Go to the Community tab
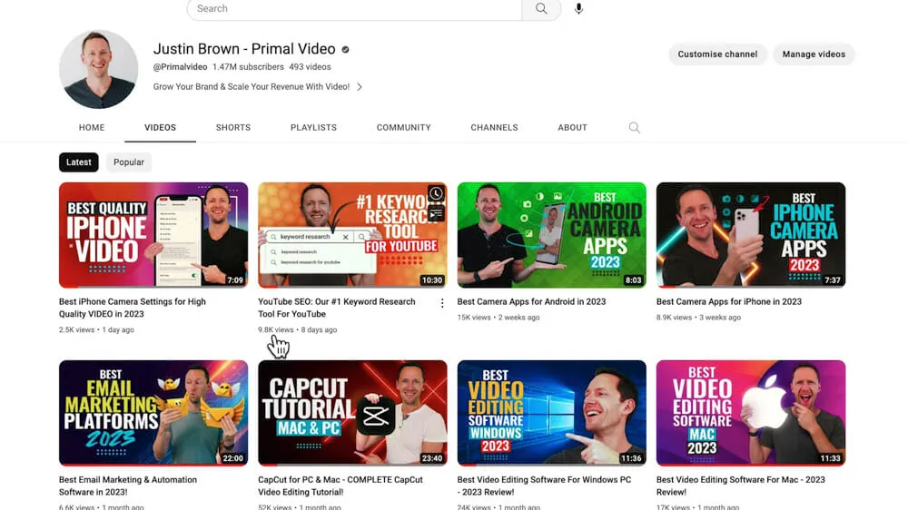This screenshot has width=908, height=510. click(x=404, y=128)
